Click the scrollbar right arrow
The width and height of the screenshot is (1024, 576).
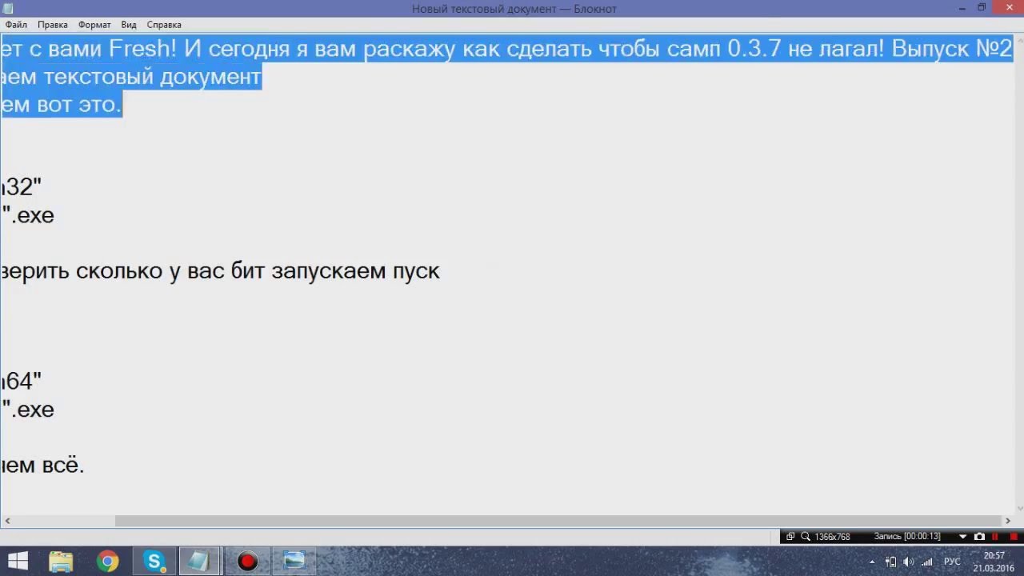1007,521
